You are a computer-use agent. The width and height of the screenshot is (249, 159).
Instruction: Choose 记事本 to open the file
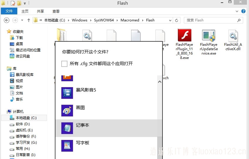pyautogui.click(x=106, y=128)
